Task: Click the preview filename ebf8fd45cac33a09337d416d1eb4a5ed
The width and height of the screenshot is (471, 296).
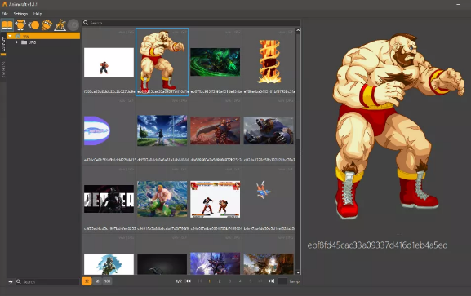Action: pyautogui.click(x=377, y=245)
